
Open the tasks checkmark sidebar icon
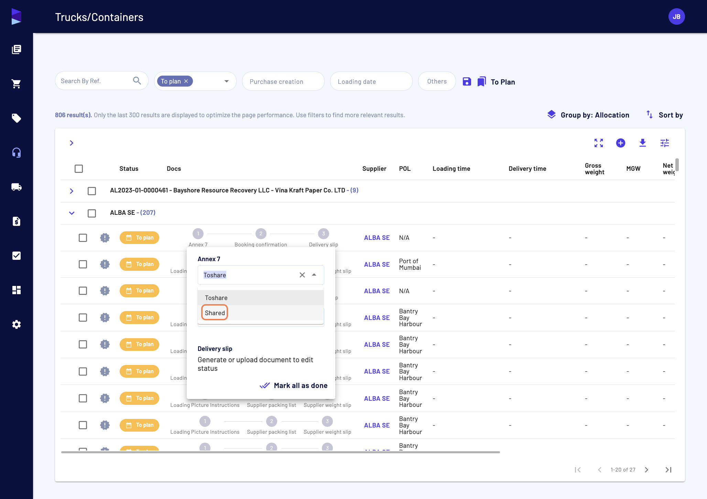(x=17, y=256)
